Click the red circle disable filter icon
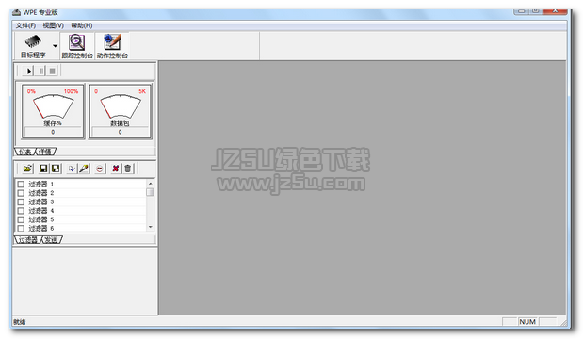 [100, 169]
